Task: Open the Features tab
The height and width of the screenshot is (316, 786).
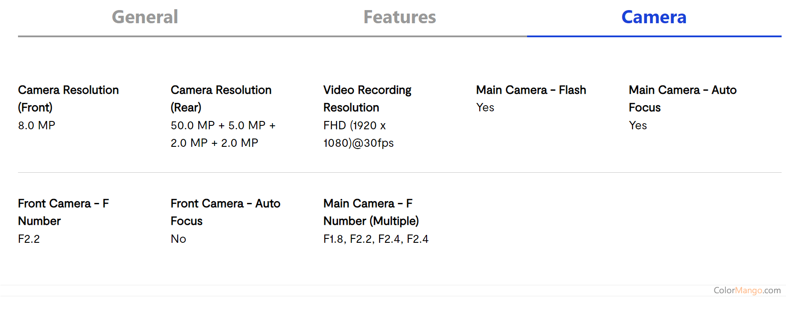Action: pos(399,18)
